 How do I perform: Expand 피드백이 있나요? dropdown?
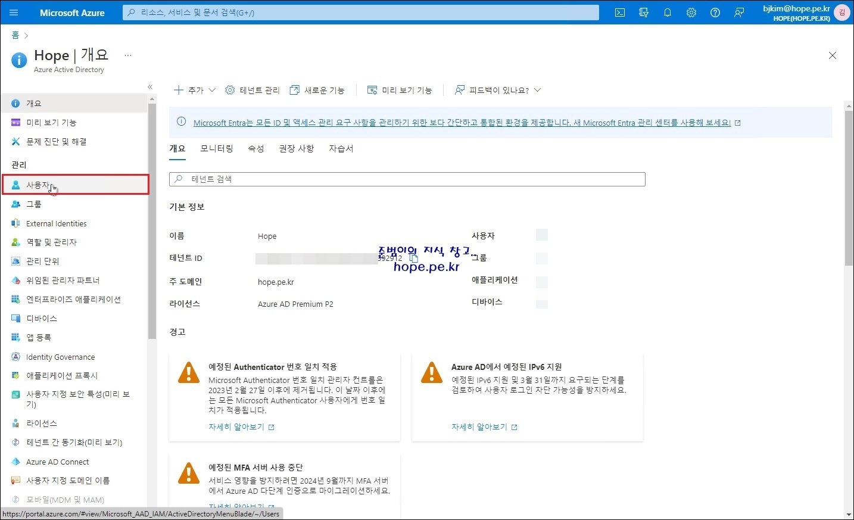point(498,90)
